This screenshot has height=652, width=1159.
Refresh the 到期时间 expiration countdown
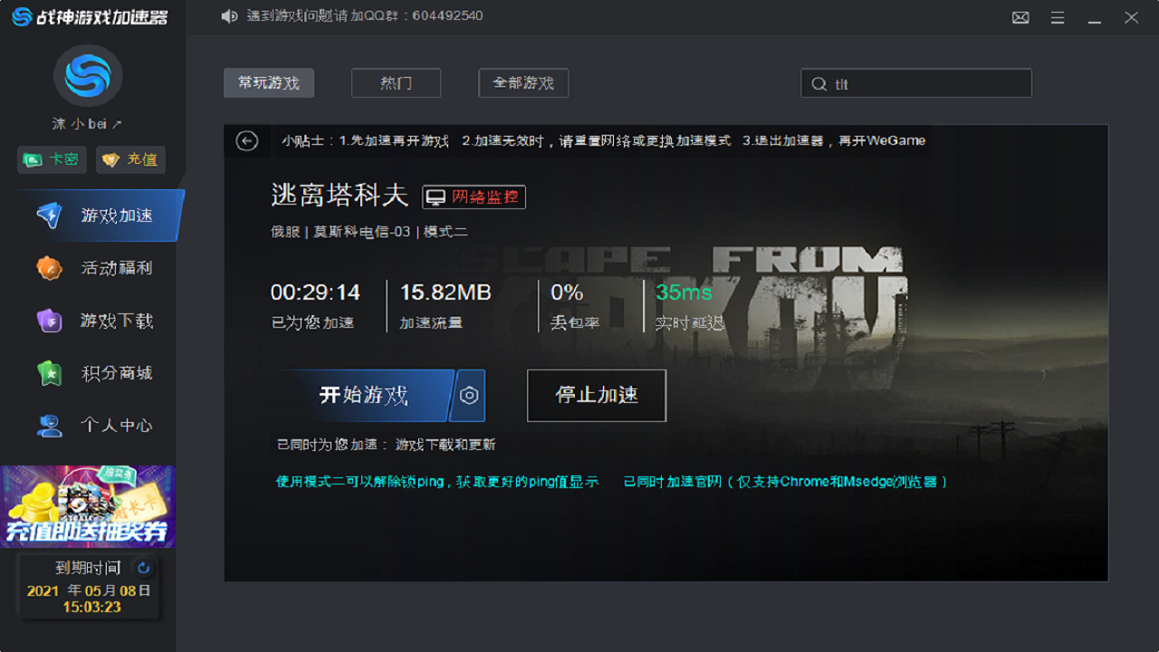pos(141,568)
